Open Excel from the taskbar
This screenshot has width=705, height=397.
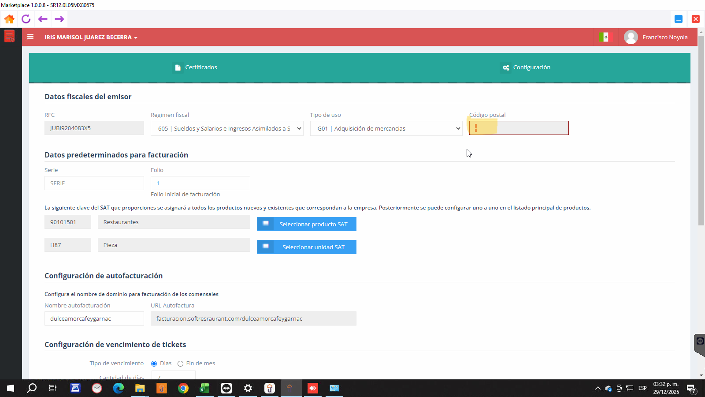click(x=205, y=388)
